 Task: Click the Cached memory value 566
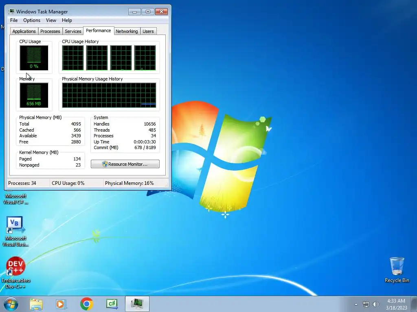(x=77, y=130)
